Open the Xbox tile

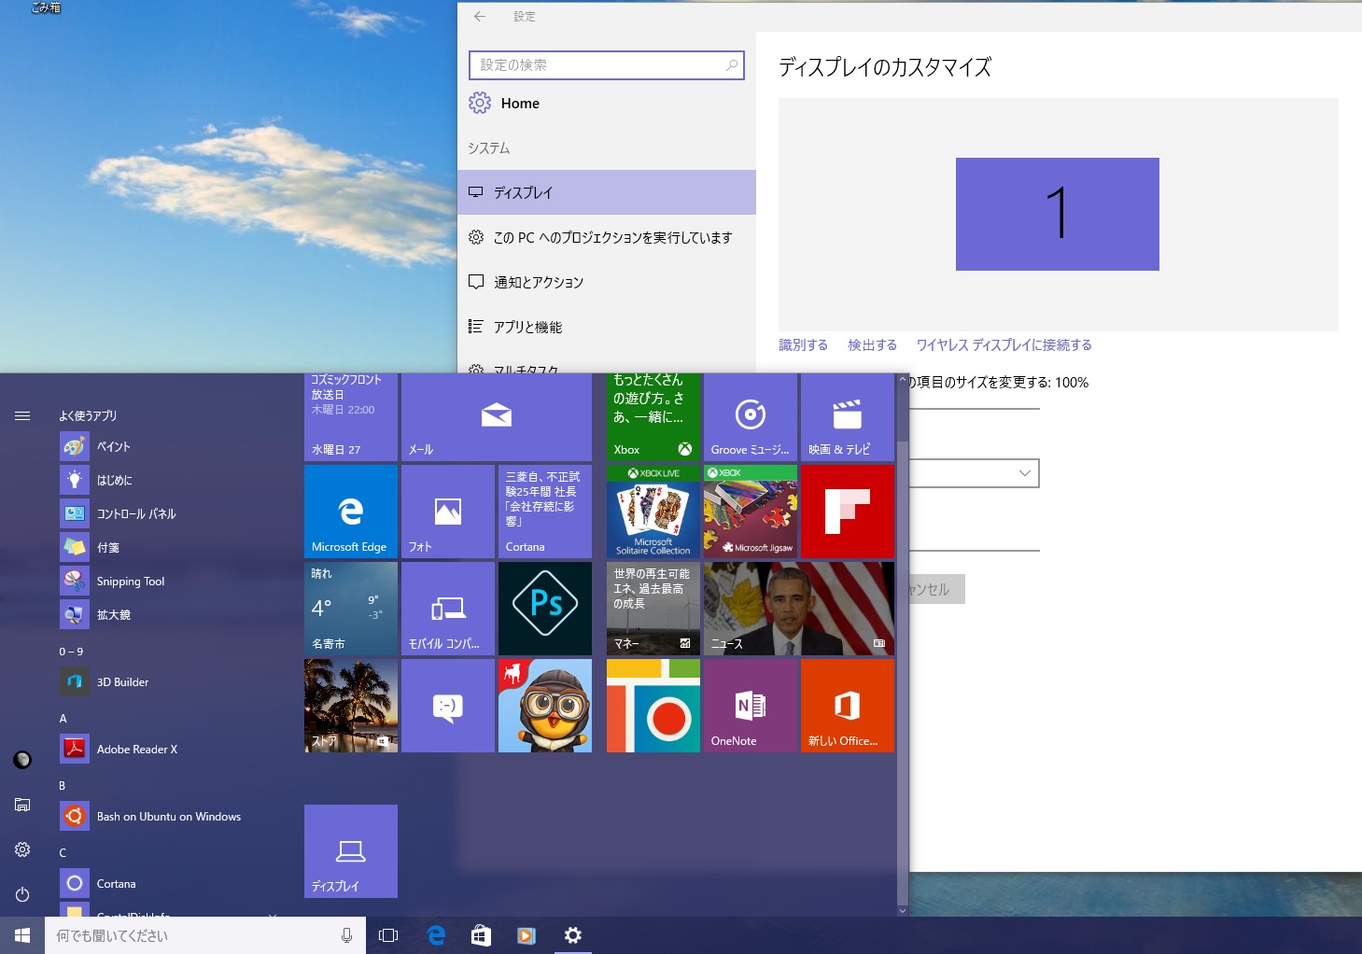653,417
